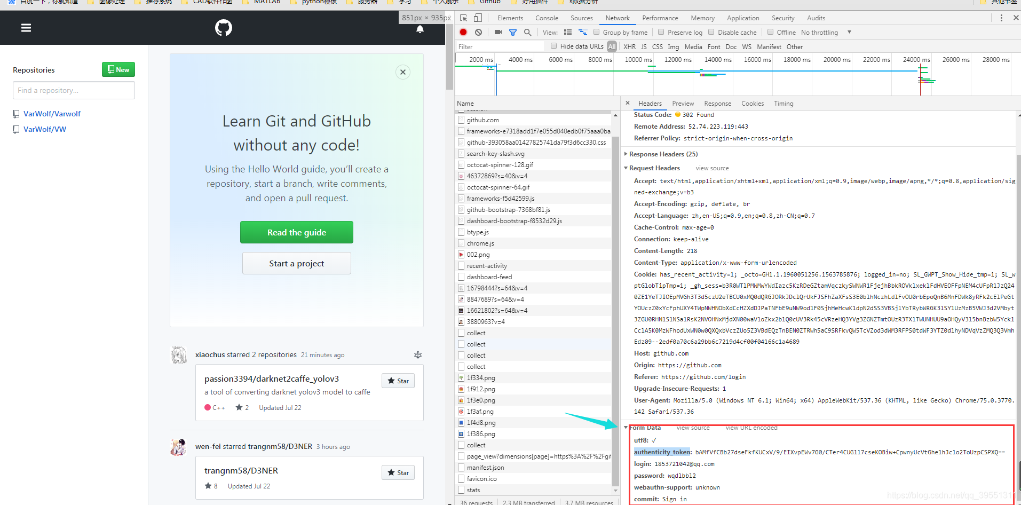Toggle the show overview icon
The width and height of the screenshot is (1021, 505).
[x=583, y=33]
